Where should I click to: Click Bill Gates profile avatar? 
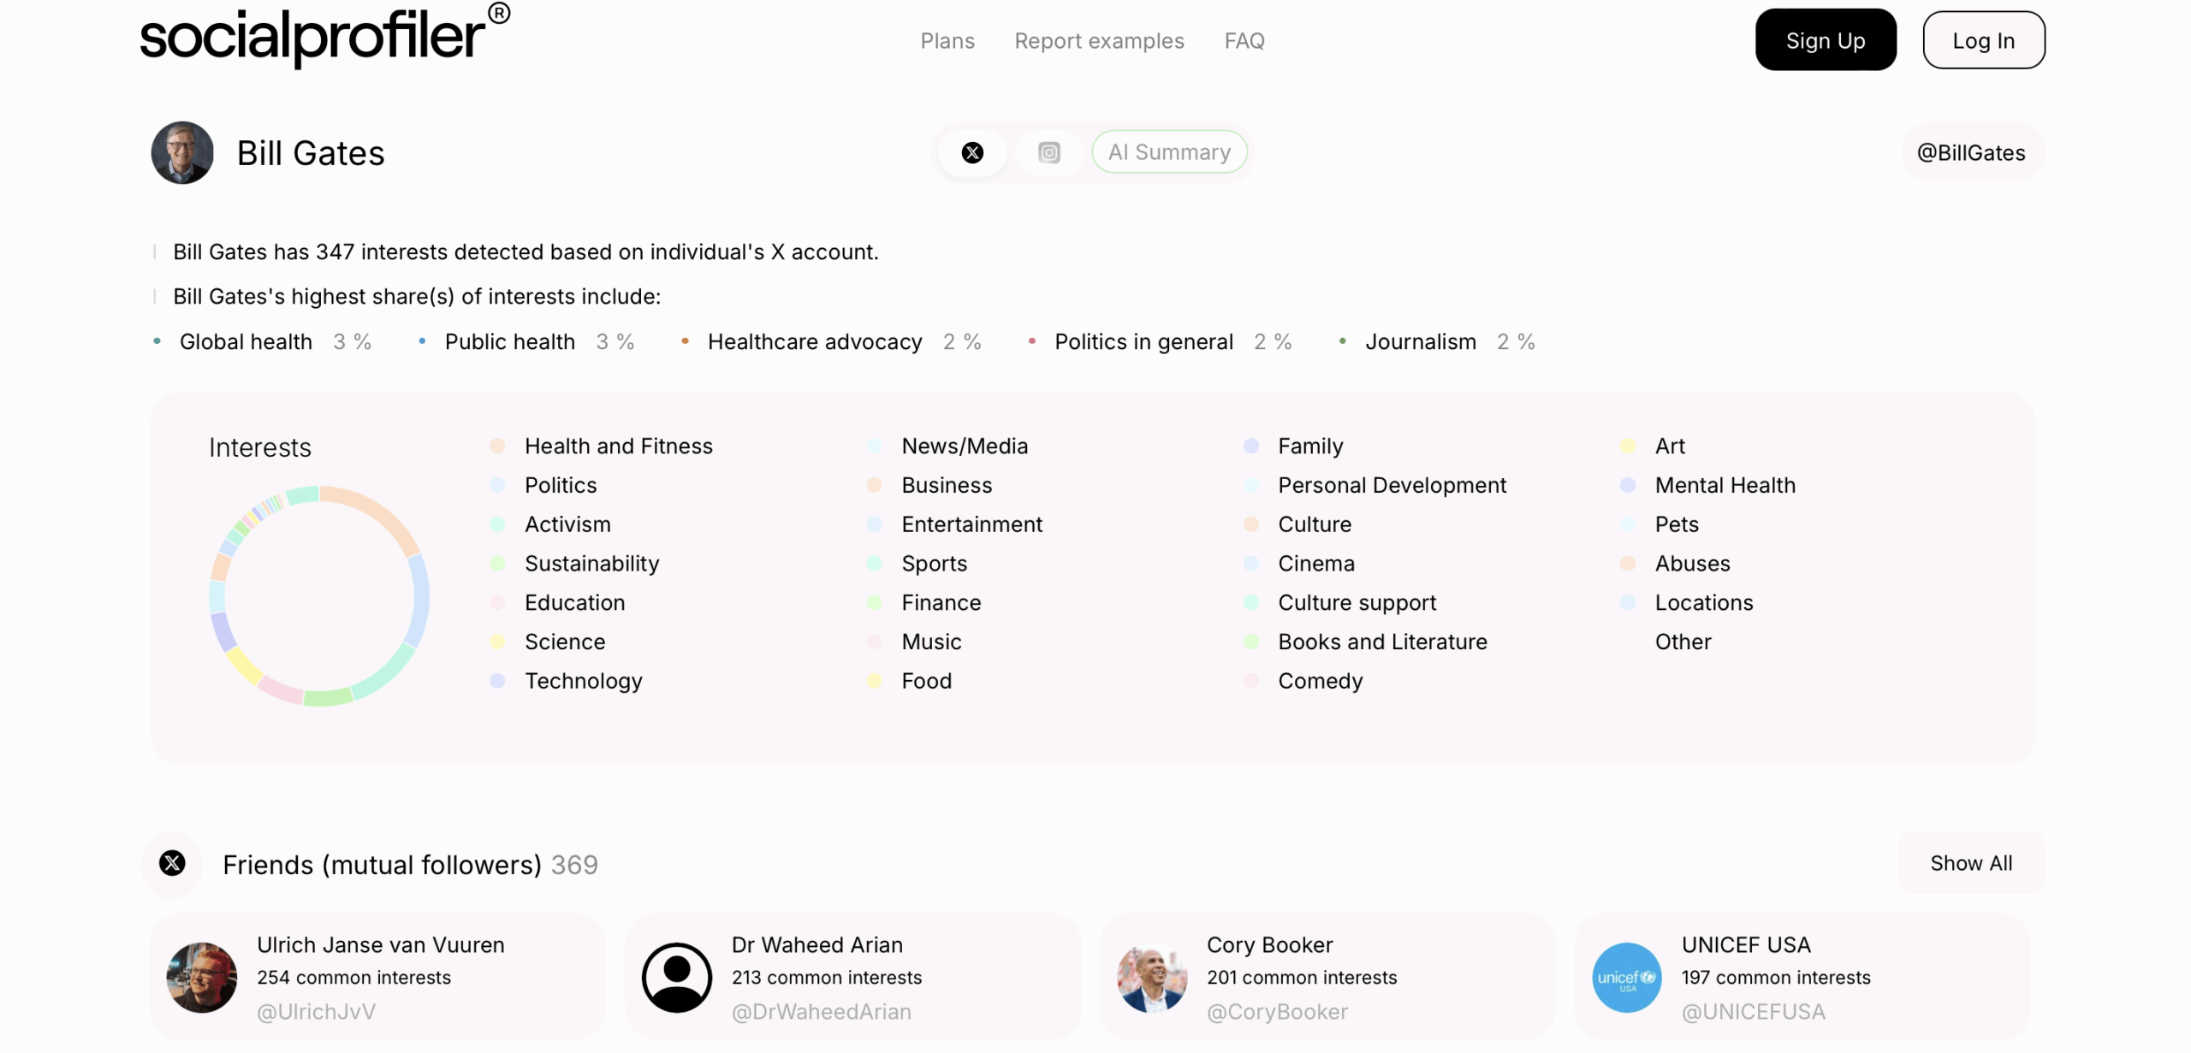coord(182,152)
